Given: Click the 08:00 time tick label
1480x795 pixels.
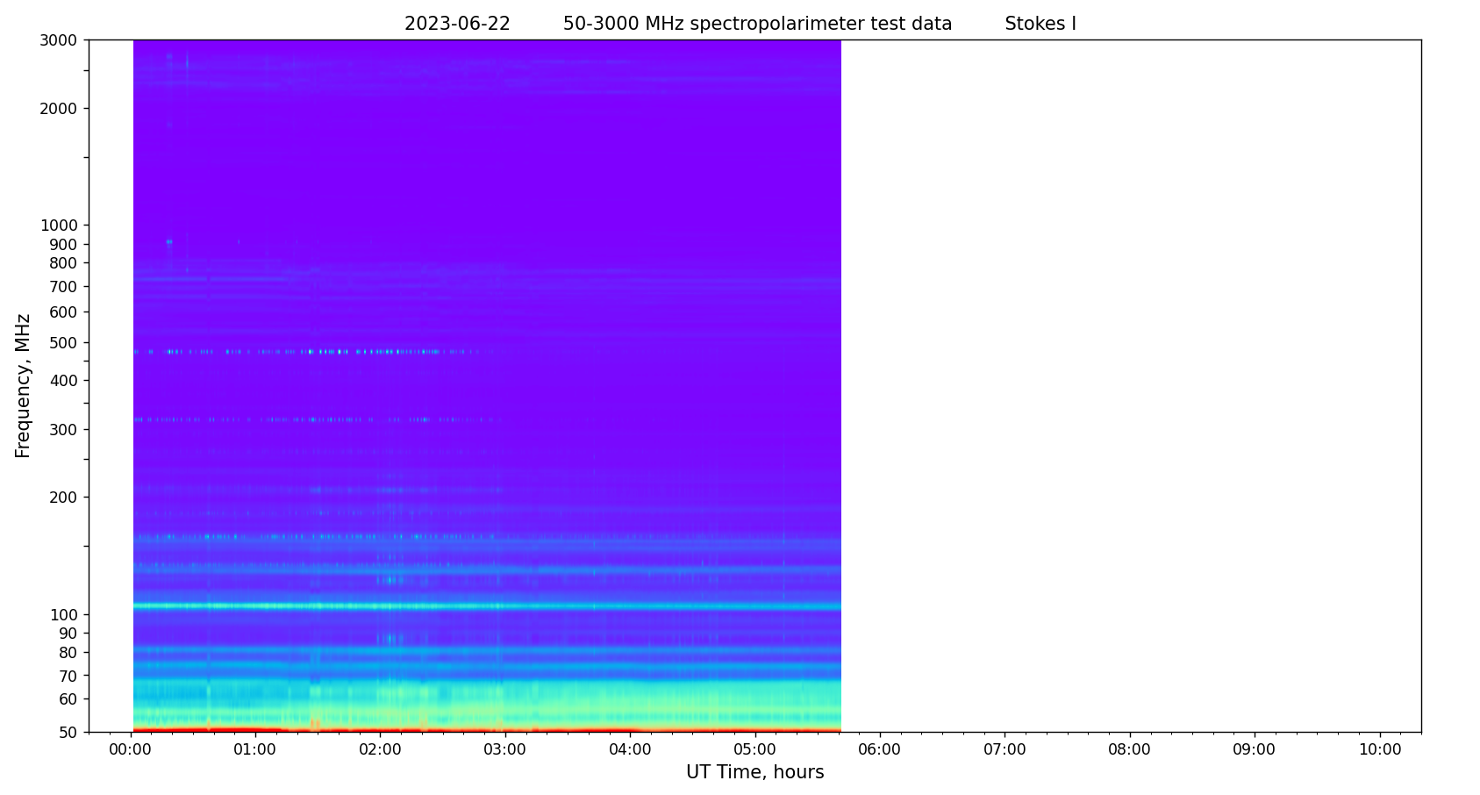Looking at the screenshot, I should tap(1129, 749).
